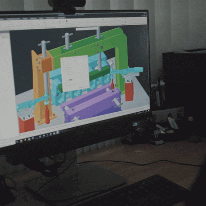Open the red taskbar app icon
Image resolution: width=206 pixels, height=206 pixels.
tap(25, 140)
